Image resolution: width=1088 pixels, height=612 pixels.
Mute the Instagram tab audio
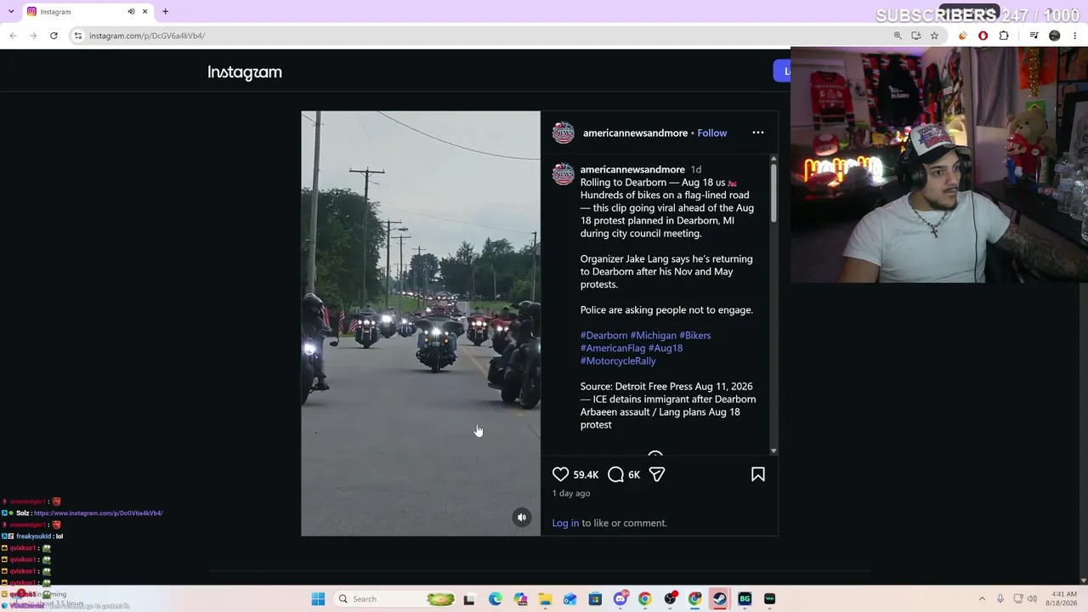pos(131,12)
